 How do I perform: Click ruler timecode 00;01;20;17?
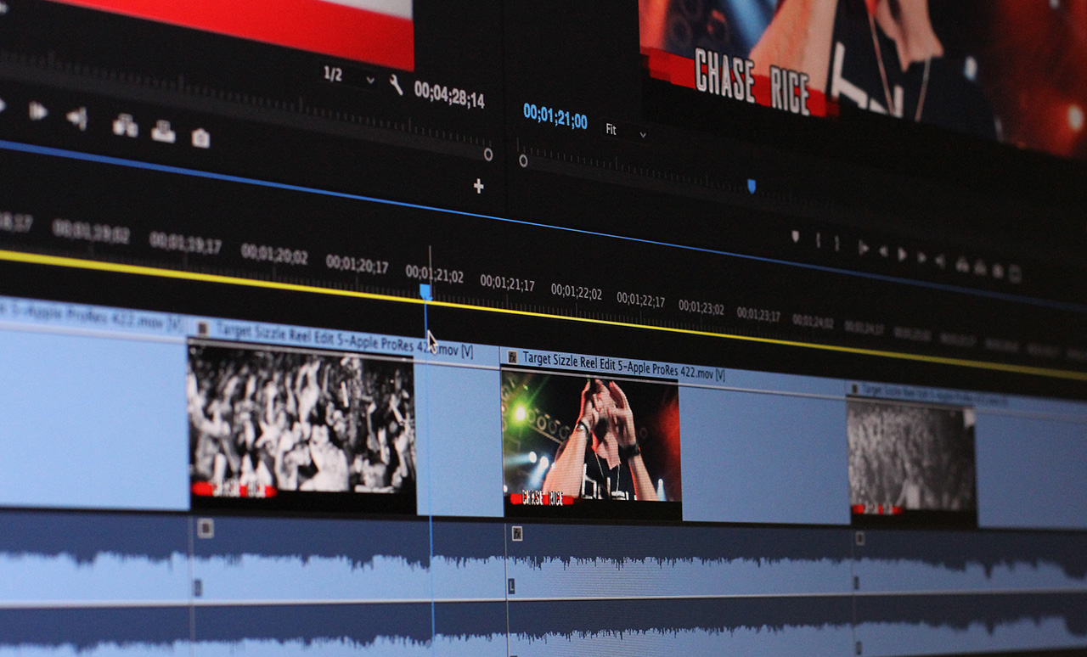point(357,264)
